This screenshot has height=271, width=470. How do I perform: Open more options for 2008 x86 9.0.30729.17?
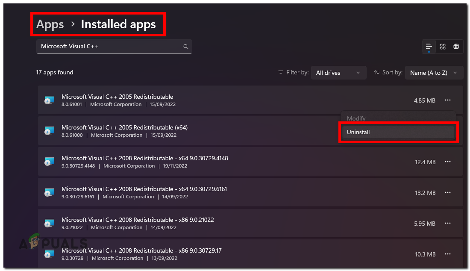(x=447, y=254)
